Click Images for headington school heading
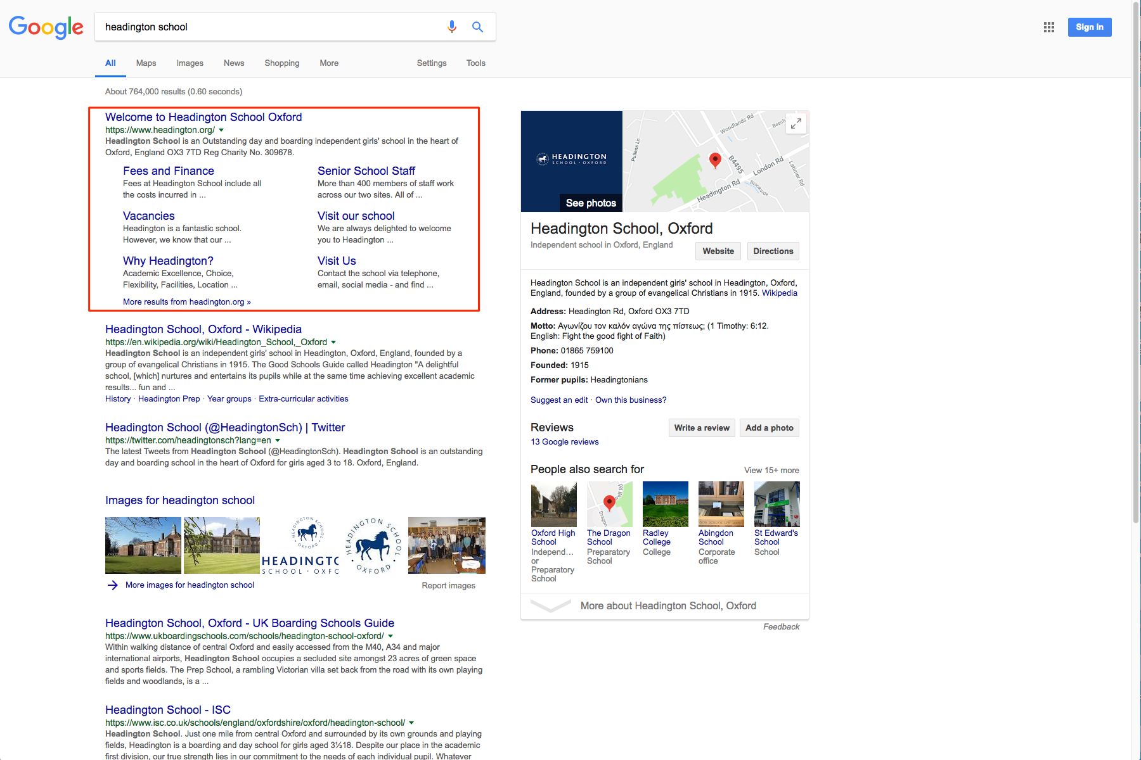 180,500
